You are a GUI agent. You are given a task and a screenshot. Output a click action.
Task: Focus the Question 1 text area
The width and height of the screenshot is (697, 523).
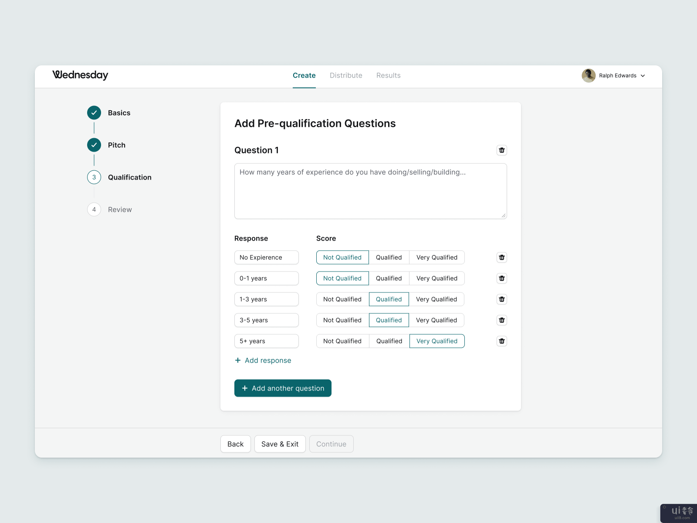coord(370,191)
